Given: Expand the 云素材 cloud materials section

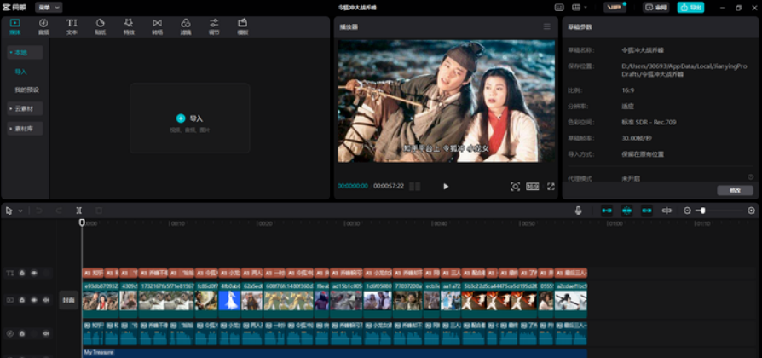Looking at the screenshot, I should (x=25, y=109).
